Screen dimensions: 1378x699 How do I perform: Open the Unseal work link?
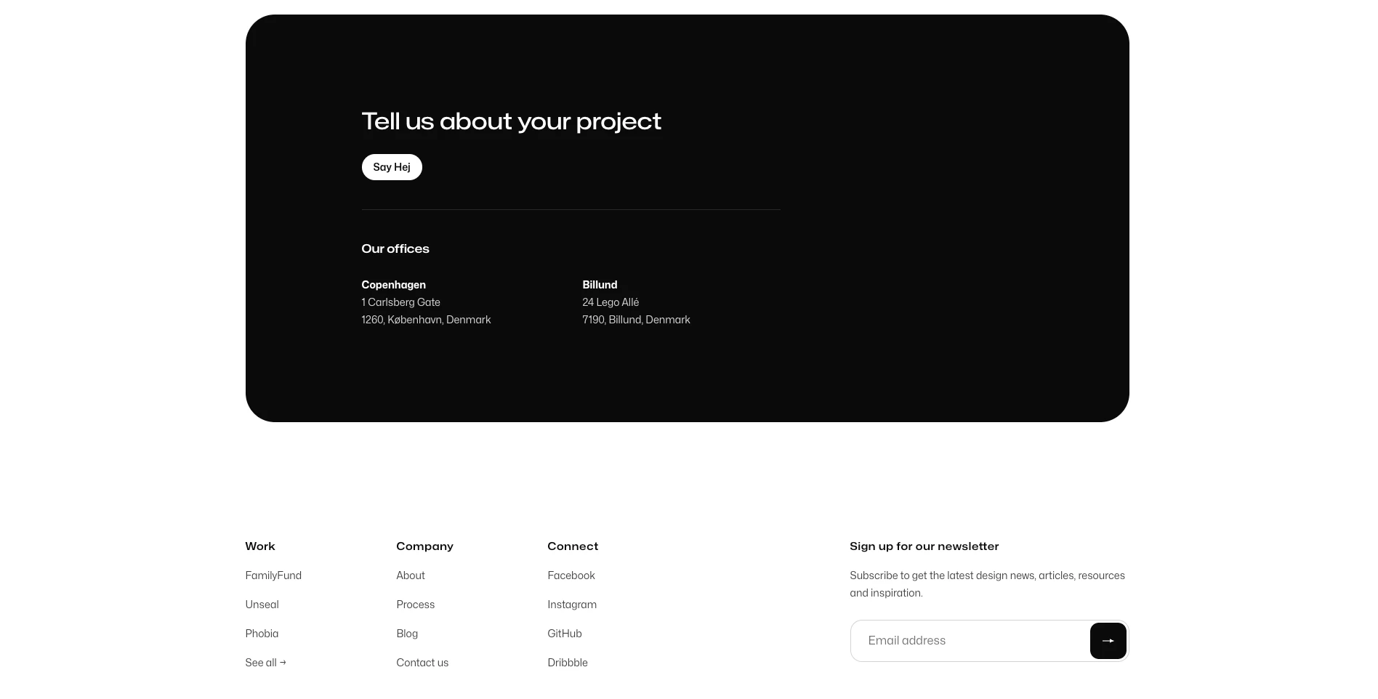262,605
